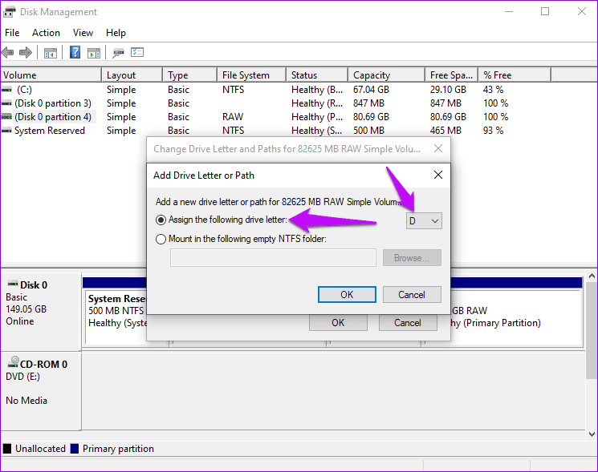Sort by Capacity column header
The image size is (598, 472).
click(x=387, y=75)
